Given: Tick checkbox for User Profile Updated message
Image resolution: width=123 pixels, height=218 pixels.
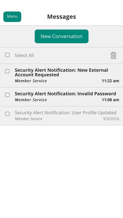Looking at the screenshot, I should (7, 114).
